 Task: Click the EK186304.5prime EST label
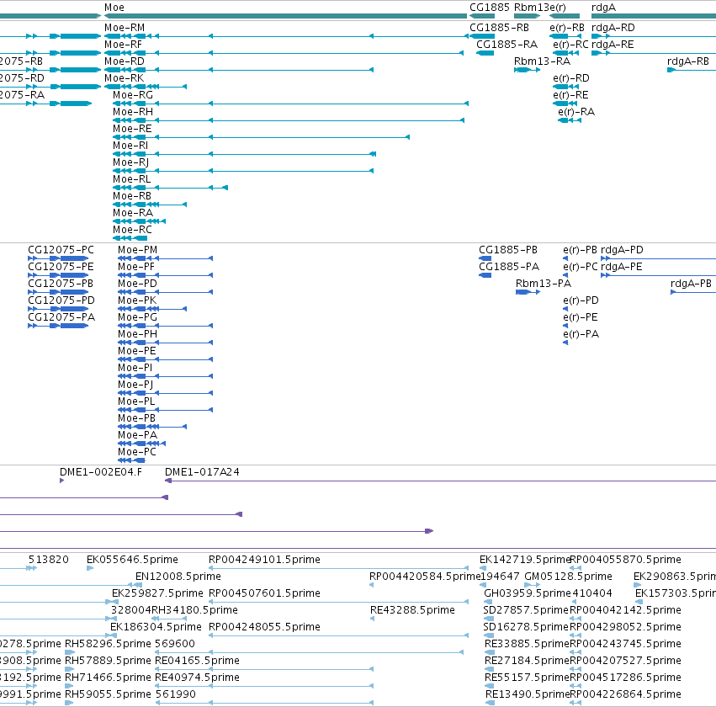(156, 627)
